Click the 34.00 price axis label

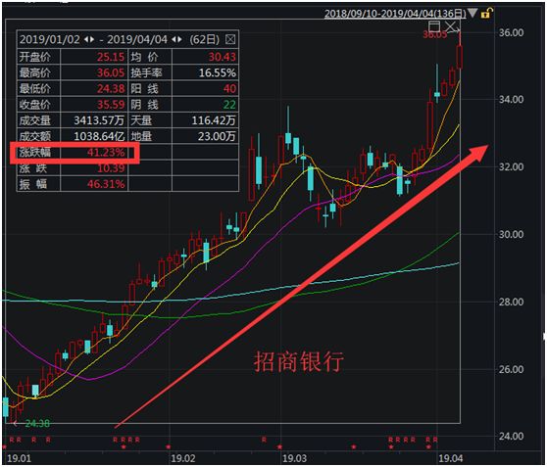511,100
